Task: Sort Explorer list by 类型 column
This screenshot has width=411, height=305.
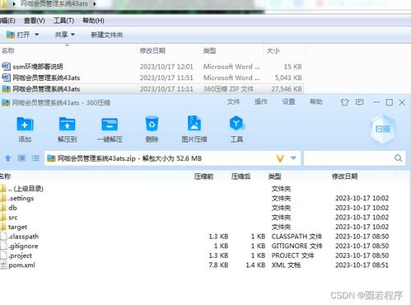Action: click(x=209, y=50)
